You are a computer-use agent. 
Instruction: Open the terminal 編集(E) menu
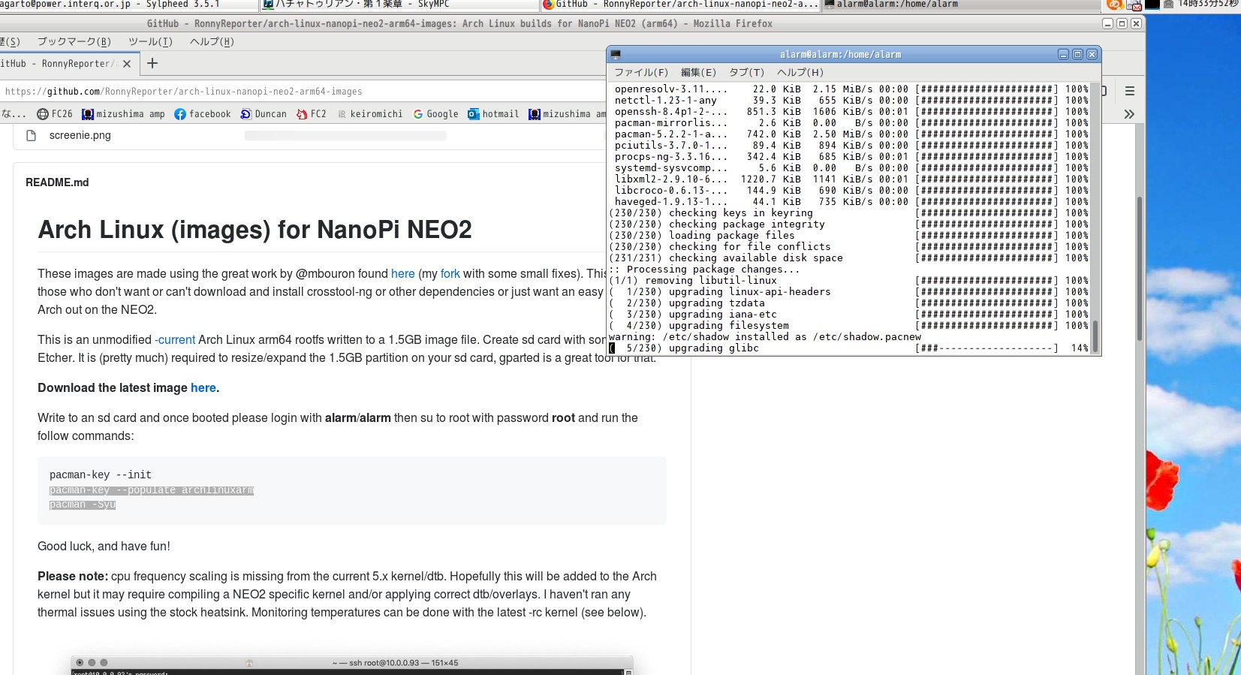pos(698,73)
